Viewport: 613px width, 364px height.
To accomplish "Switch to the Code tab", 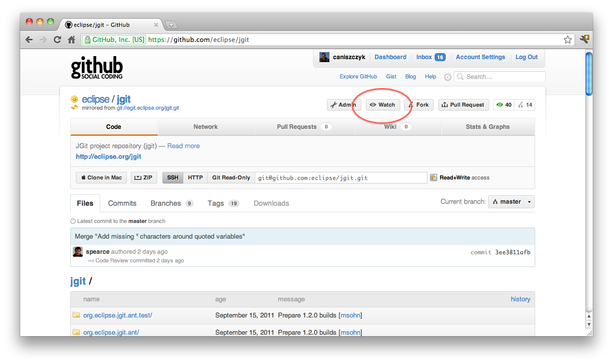I will (x=114, y=127).
